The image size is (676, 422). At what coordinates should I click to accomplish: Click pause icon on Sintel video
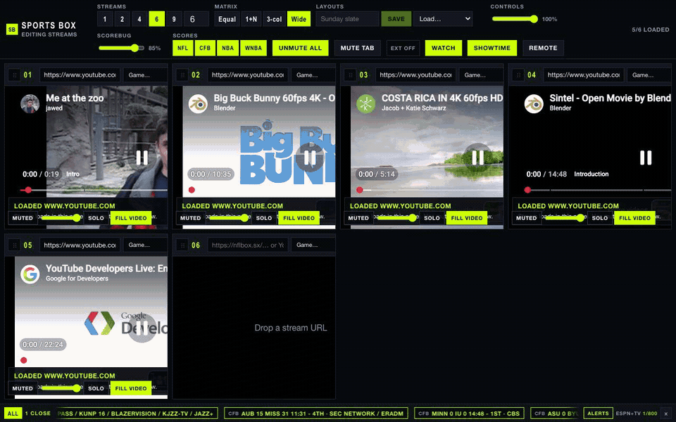tap(646, 158)
